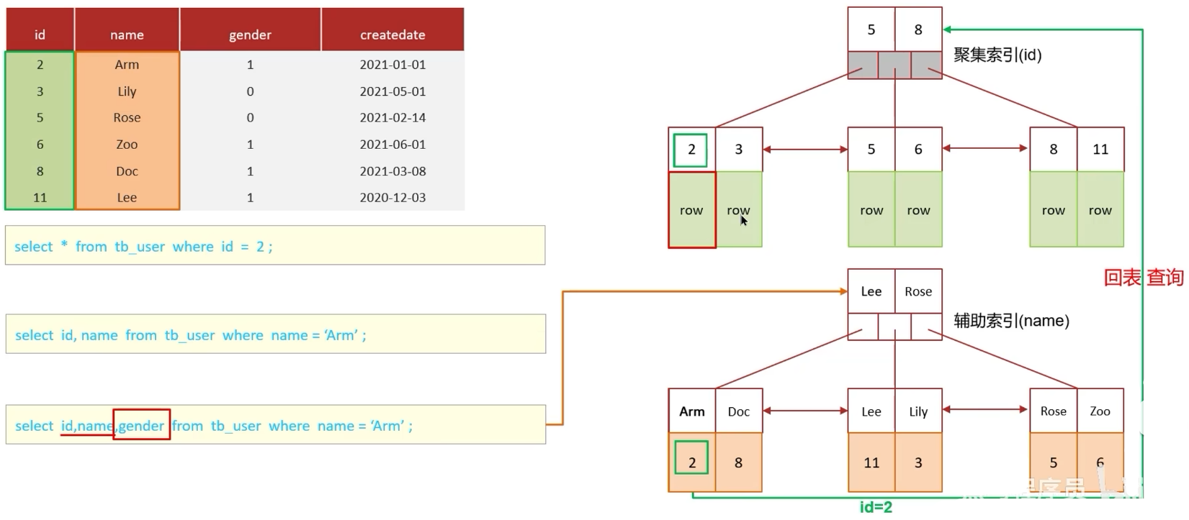Click id value 5 under secondary leaf 'Rose'

[x=1053, y=462]
